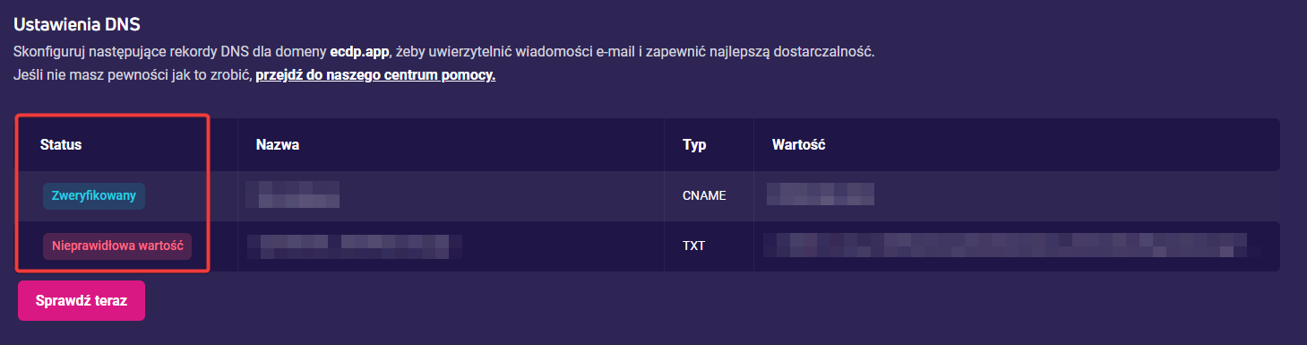The height and width of the screenshot is (345, 1307).
Task: Select the Nieprawidłowa wartość status badge
Action: (117, 246)
